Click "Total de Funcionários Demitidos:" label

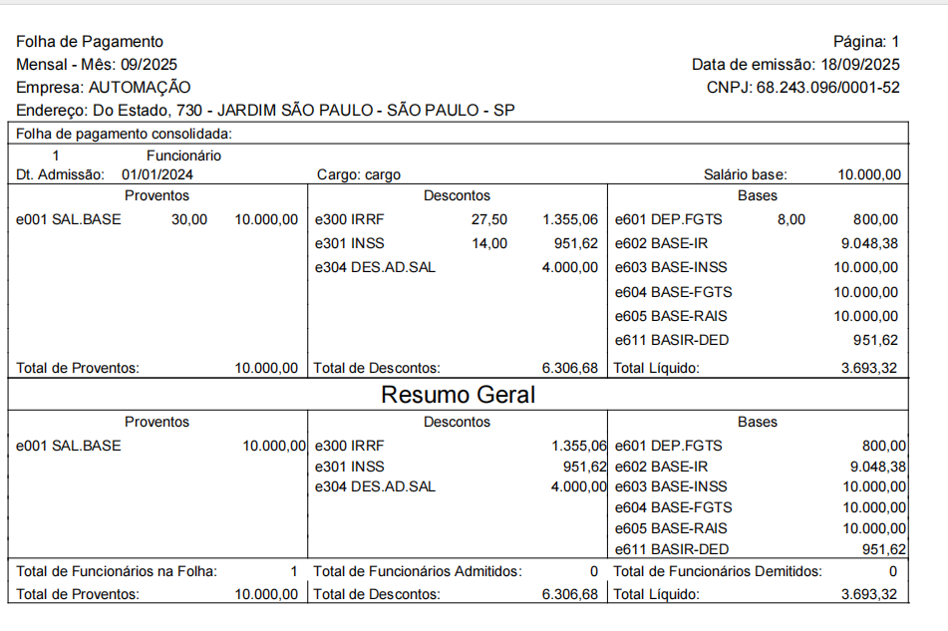pyautogui.click(x=718, y=571)
